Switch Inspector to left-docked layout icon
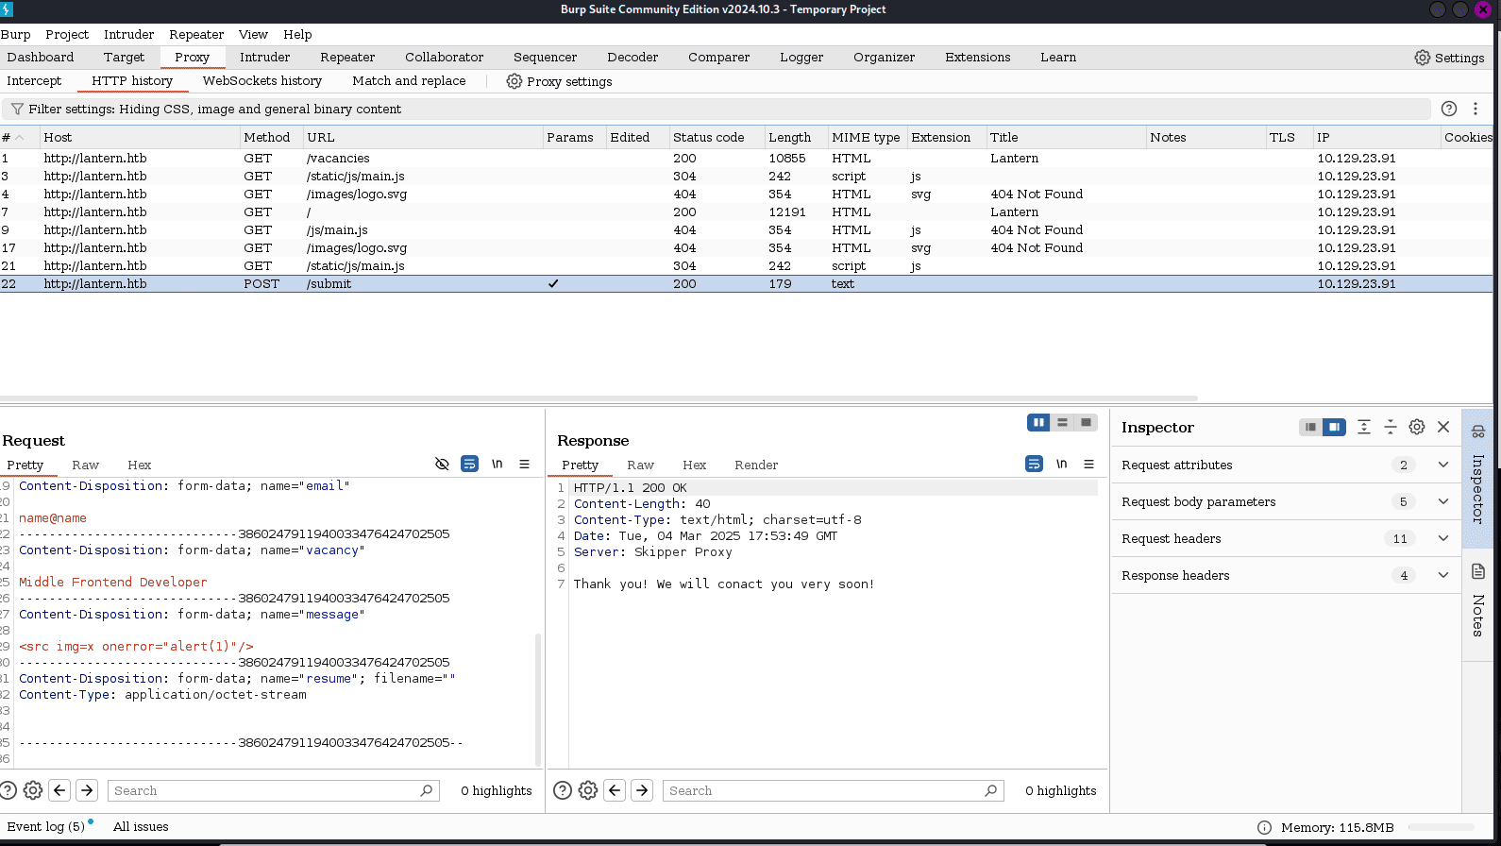Viewport: 1501px width, 846px height. click(1310, 427)
